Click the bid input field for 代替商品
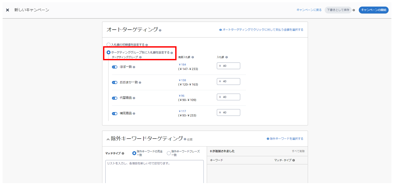The width and height of the screenshot is (394, 186). pyautogui.click(x=229, y=97)
